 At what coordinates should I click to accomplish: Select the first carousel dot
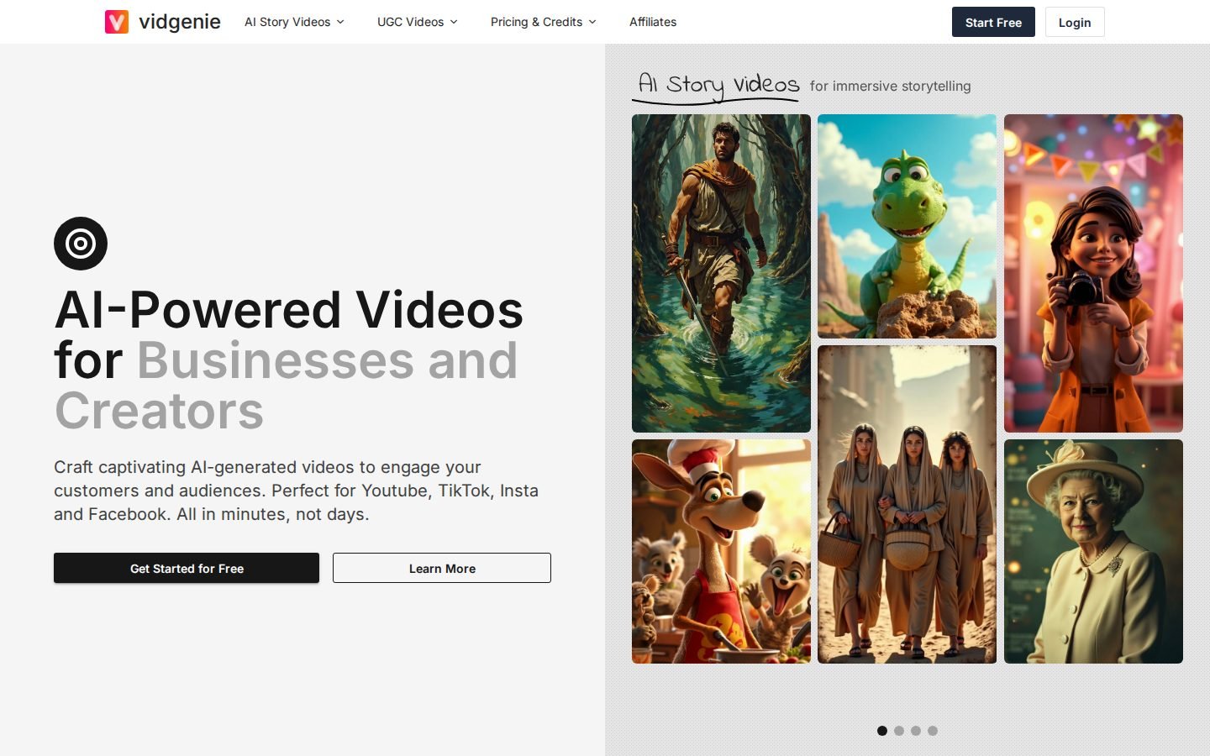(882, 731)
